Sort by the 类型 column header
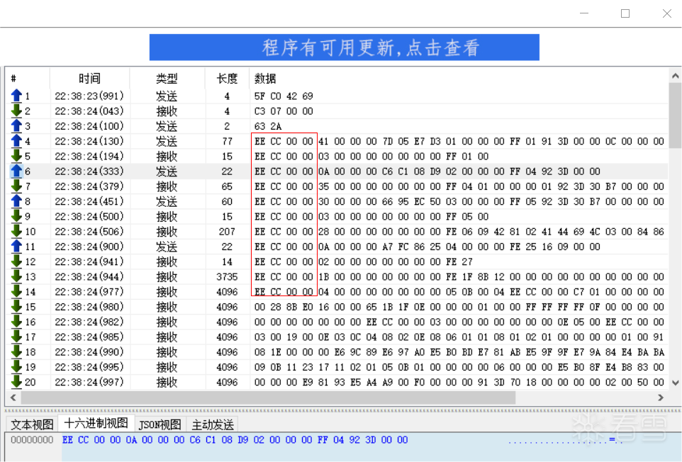The image size is (682, 462). point(167,78)
